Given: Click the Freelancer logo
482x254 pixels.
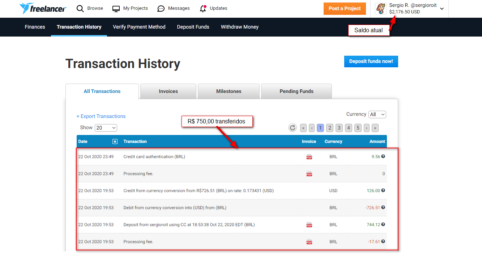Looking at the screenshot, I should tap(43, 9).
